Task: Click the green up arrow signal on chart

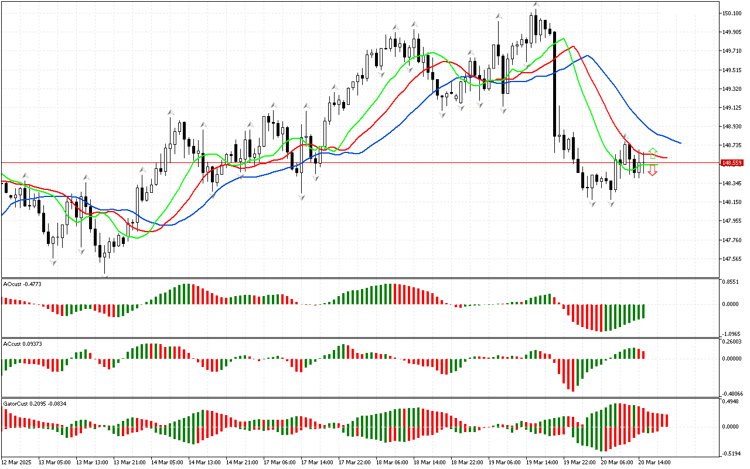Action: coord(653,154)
